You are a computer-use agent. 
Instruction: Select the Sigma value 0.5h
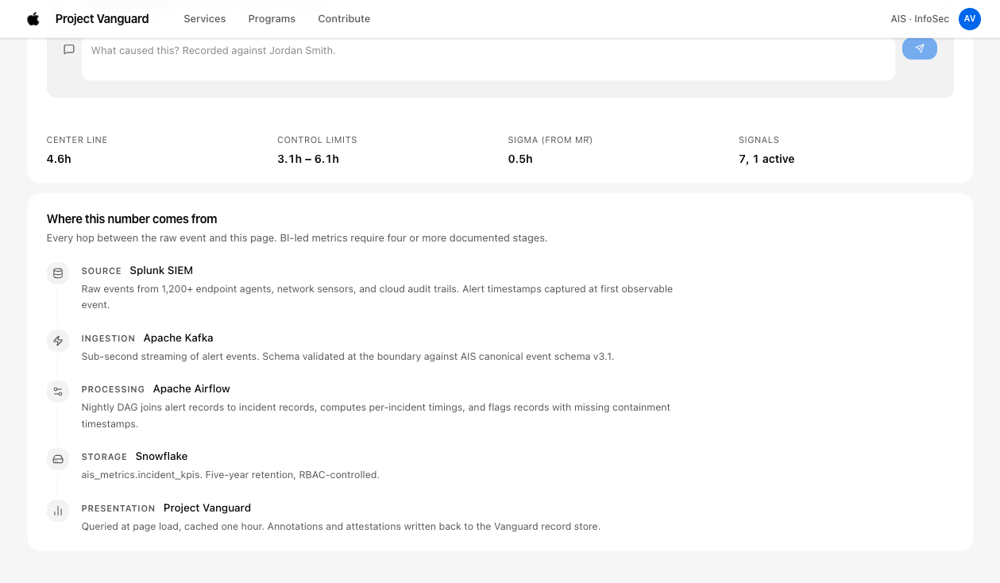click(520, 159)
